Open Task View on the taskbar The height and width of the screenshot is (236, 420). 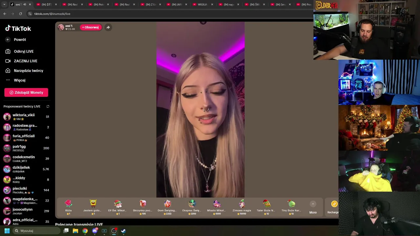click(x=66, y=231)
